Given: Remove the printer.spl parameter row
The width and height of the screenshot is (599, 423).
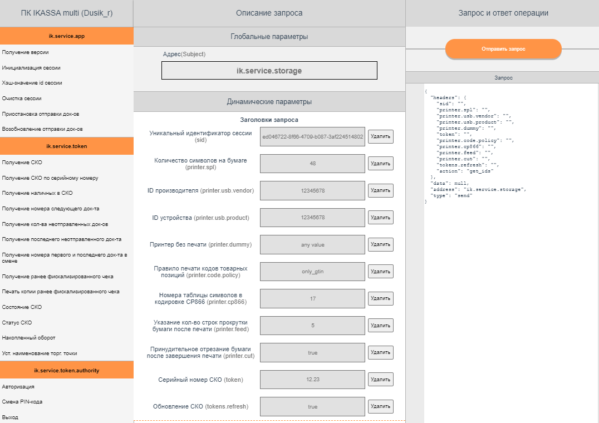Looking at the screenshot, I should [380, 164].
